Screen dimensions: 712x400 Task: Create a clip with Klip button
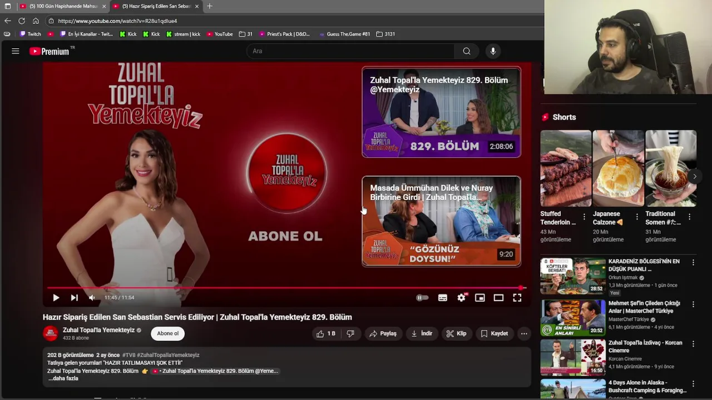456,333
